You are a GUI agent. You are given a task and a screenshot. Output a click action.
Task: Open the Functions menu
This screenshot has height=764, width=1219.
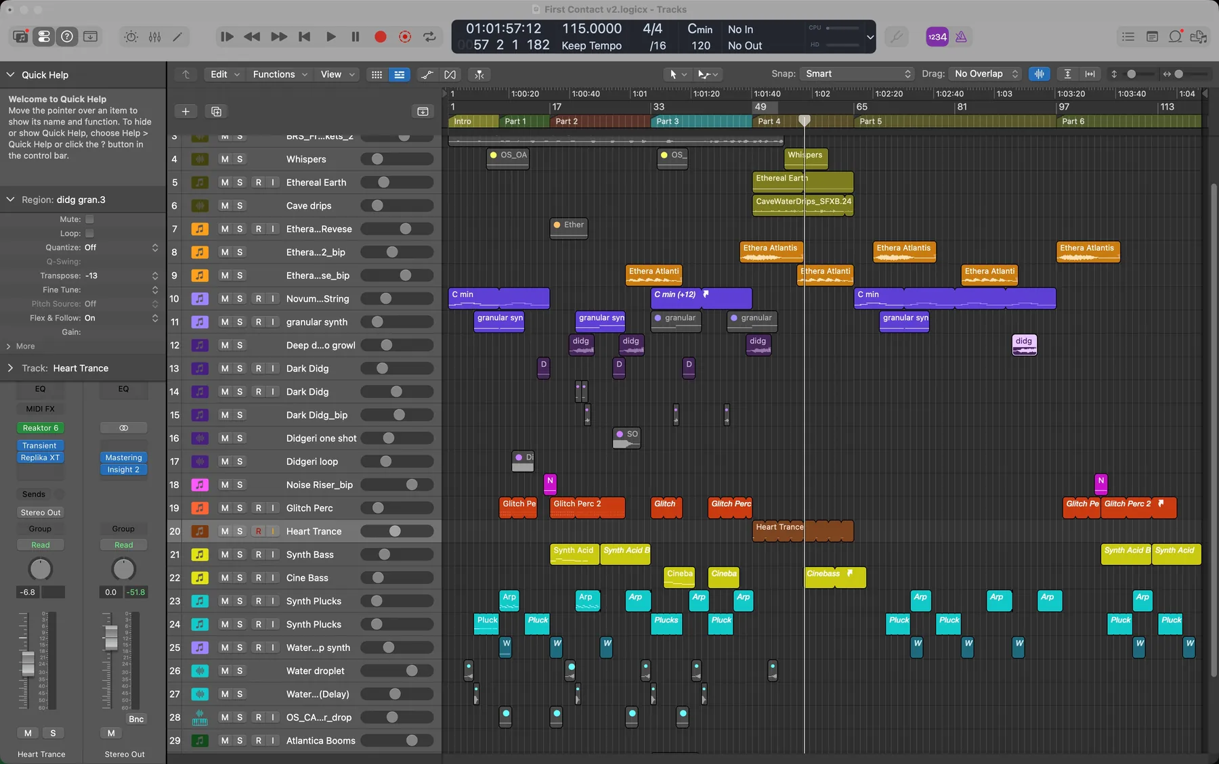coord(279,74)
